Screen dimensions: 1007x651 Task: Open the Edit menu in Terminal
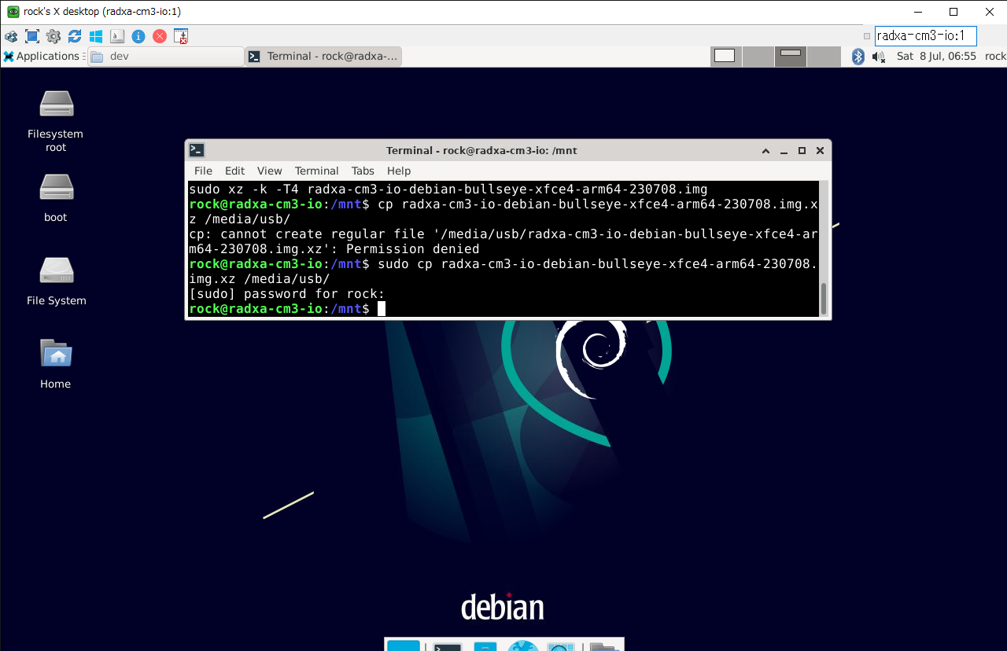click(x=234, y=171)
